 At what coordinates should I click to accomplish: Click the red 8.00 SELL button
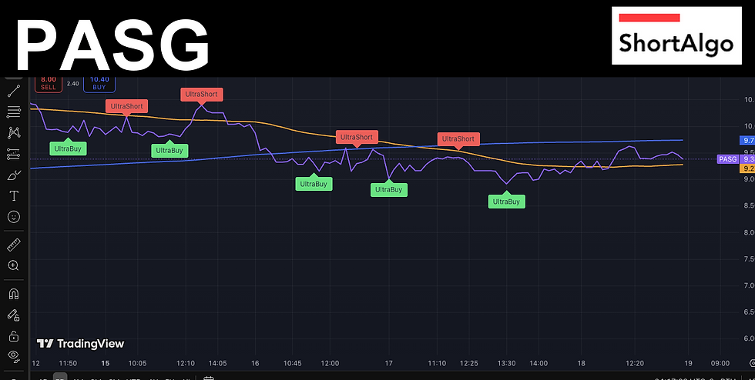[x=48, y=84]
